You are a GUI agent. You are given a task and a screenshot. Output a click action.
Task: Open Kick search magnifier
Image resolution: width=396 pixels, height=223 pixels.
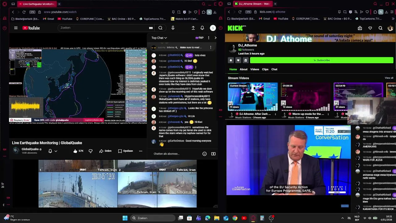pos(380,28)
